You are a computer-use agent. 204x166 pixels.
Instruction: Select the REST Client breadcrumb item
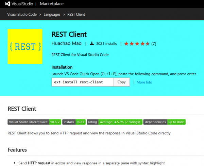[76, 14]
